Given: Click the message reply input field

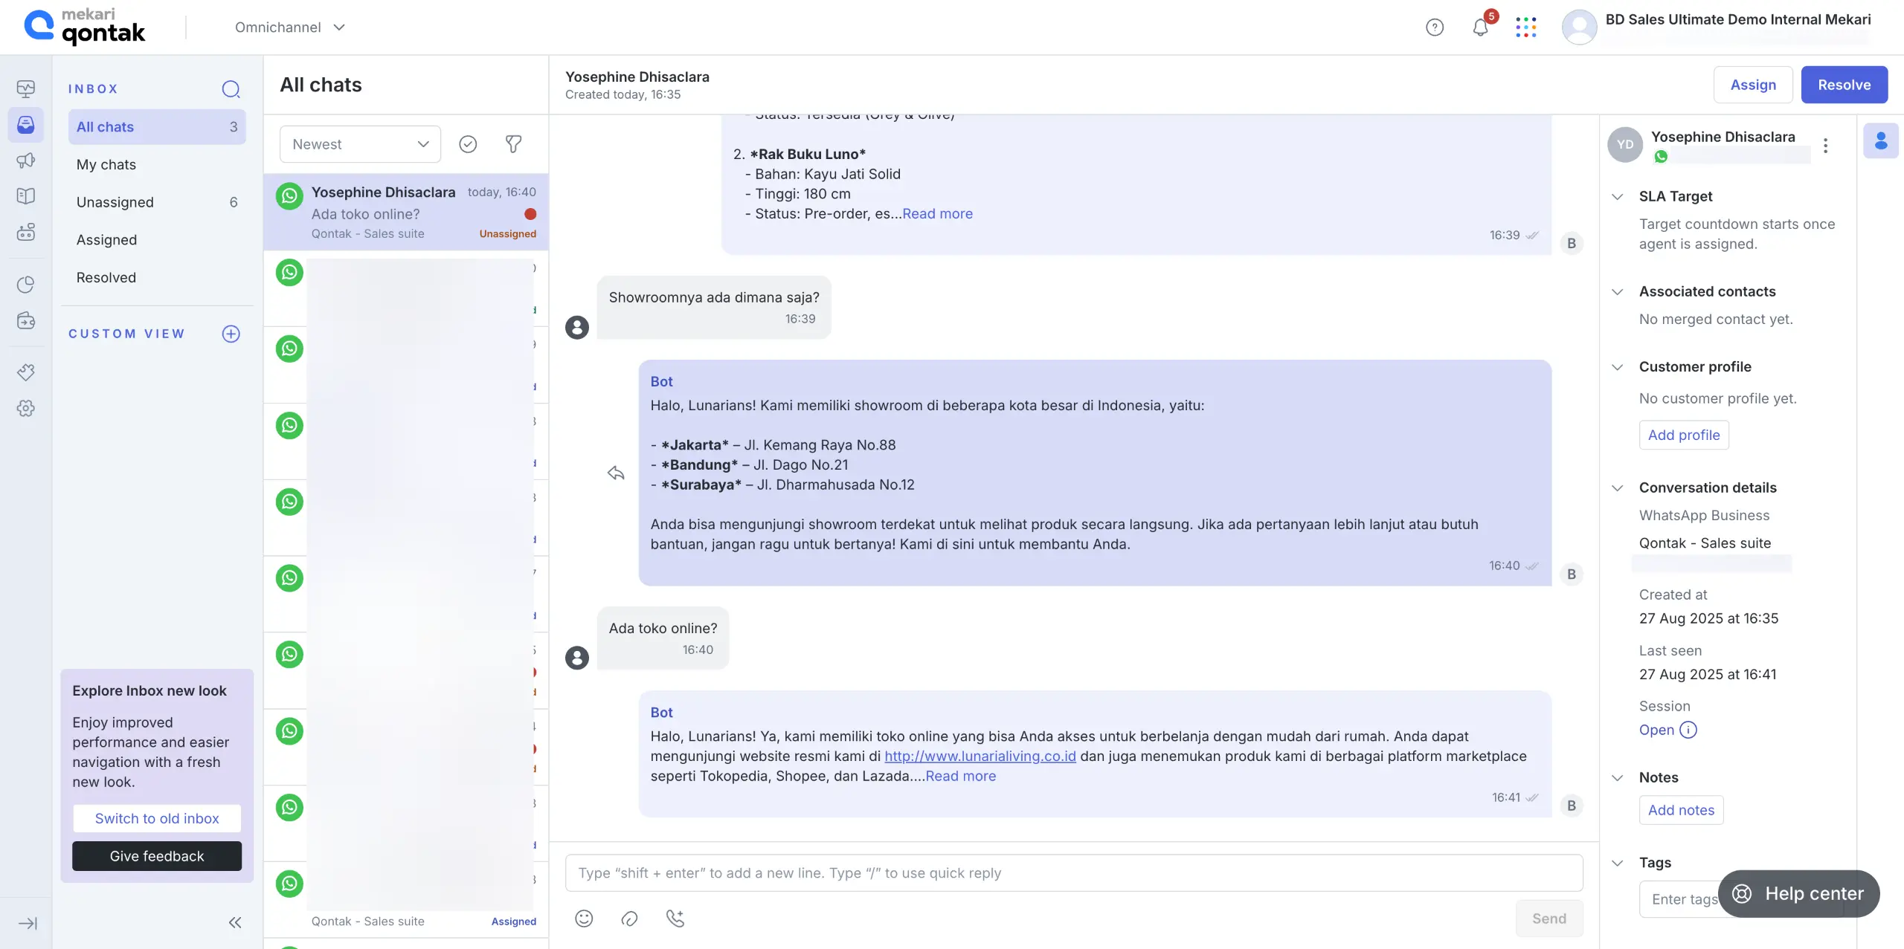Looking at the screenshot, I should (1073, 872).
